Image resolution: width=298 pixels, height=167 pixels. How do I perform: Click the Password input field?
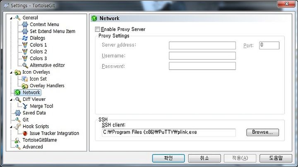(x=202, y=66)
